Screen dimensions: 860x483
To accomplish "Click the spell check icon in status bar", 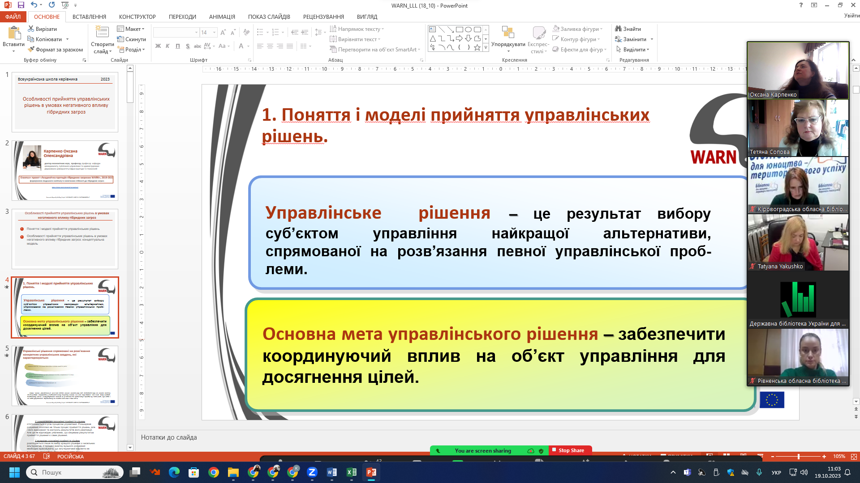I will [x=47, y=457].
